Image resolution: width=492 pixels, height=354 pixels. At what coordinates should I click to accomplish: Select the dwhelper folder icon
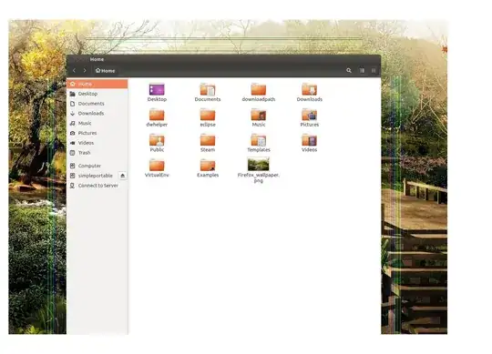tap(157, 115)
